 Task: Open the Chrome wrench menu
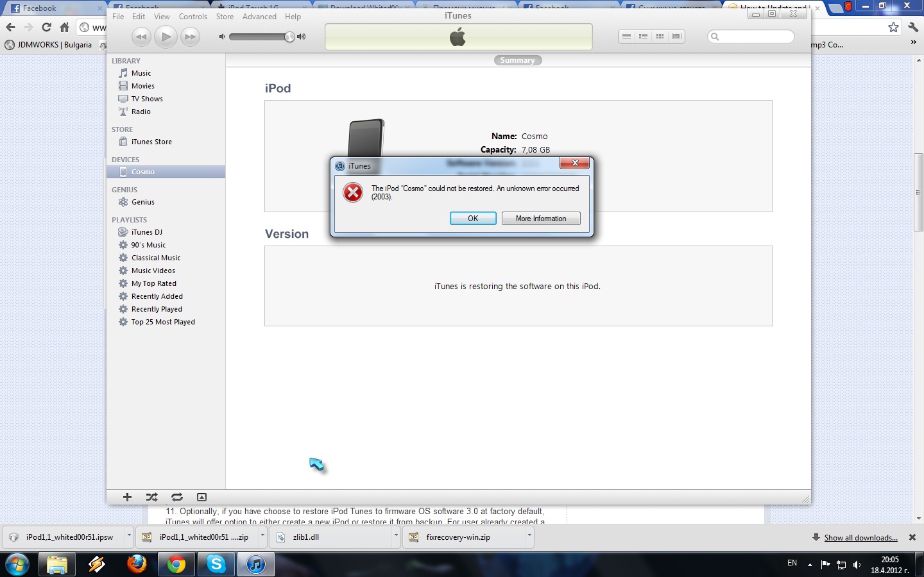(913, 27)
